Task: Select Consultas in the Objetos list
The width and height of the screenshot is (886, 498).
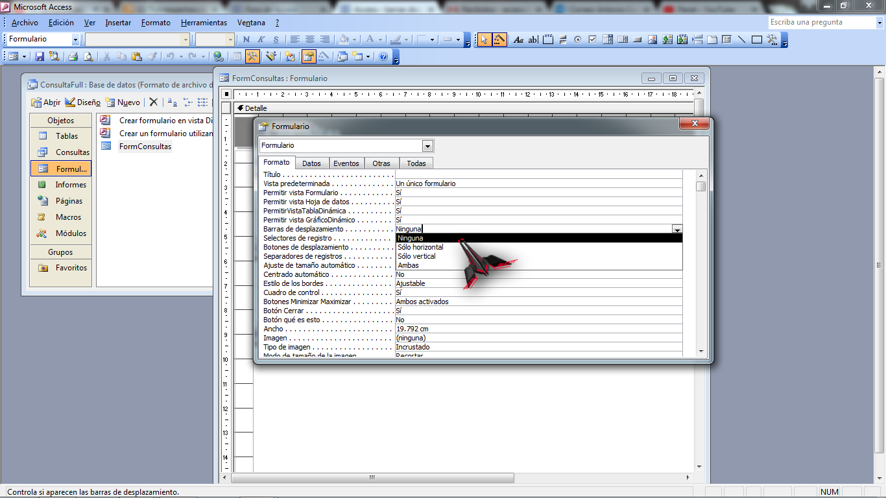Action: [x=61, y=152]
